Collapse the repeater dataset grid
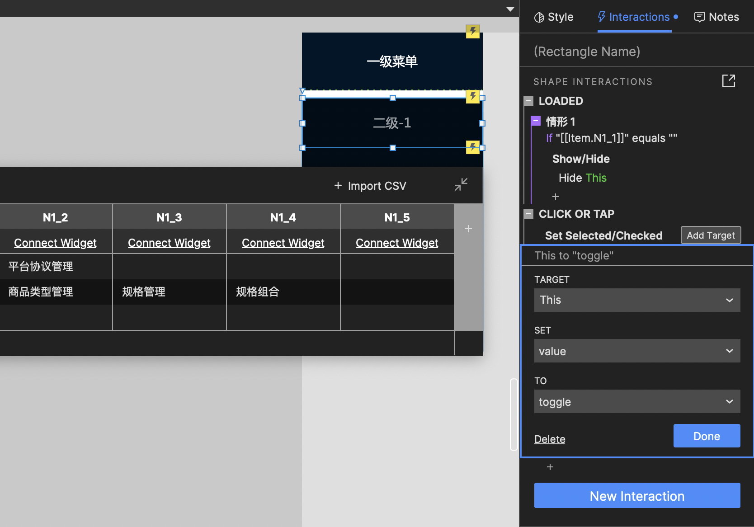 461,185
